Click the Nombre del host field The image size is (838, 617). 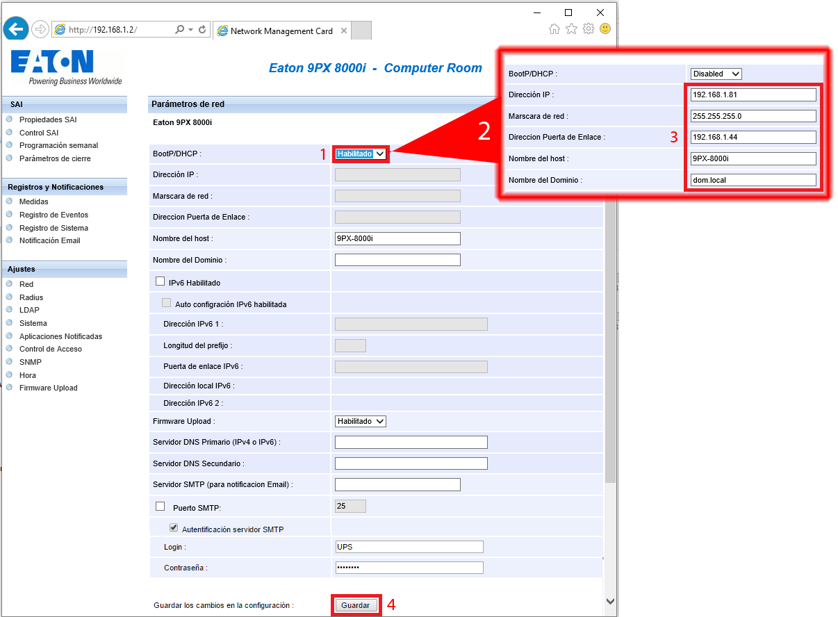tap(397, 238)
